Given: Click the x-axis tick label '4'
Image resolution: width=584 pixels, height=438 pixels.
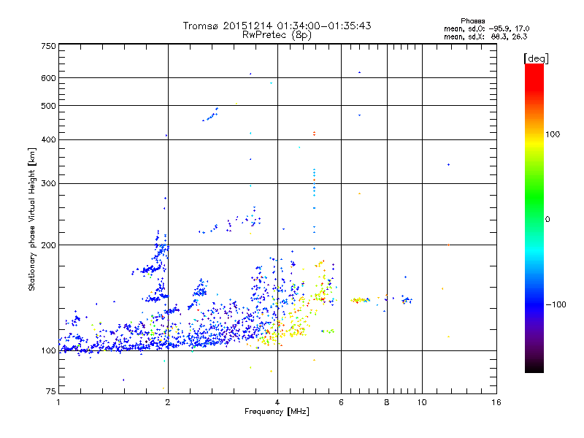Looking at the screenshot, I should 277,402.
